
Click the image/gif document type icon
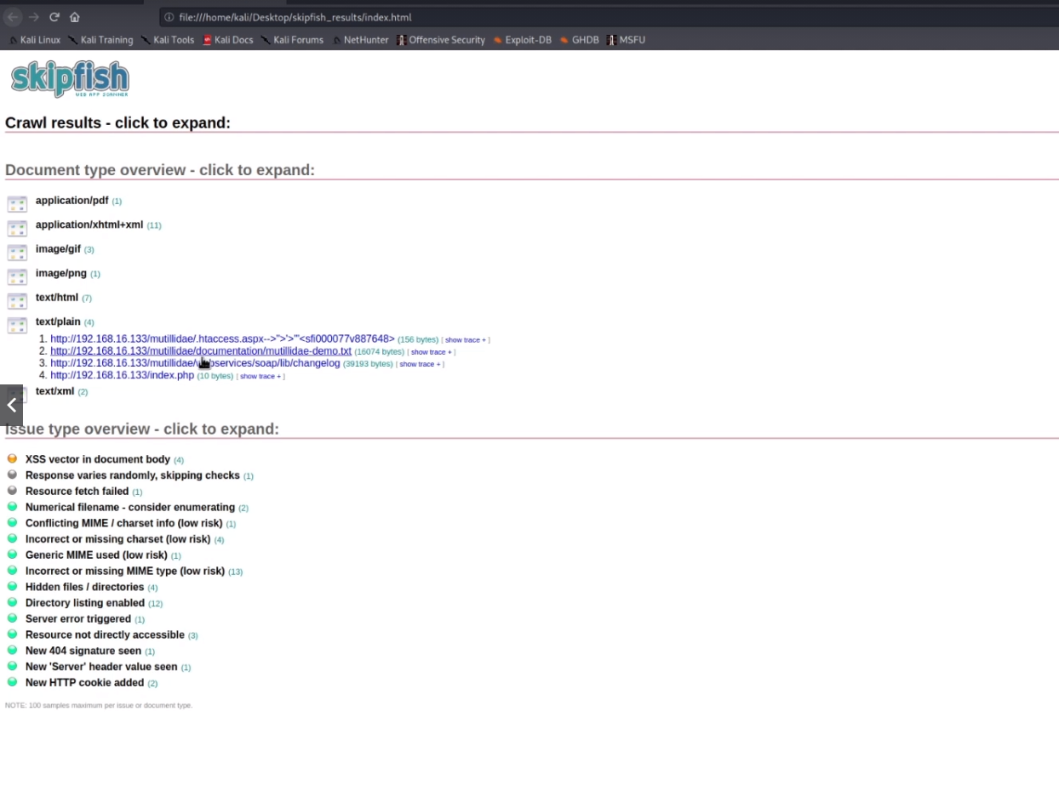pos(17,253)
